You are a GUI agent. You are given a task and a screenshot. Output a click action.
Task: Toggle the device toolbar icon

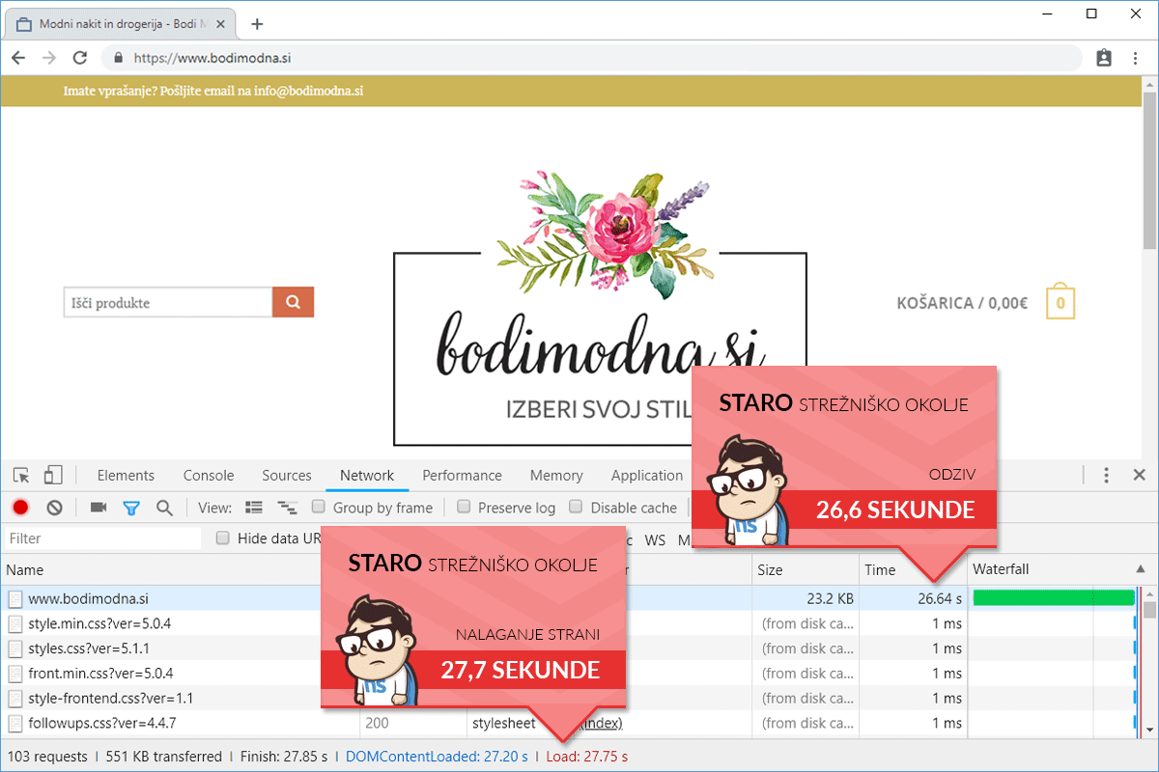(52, 475)
